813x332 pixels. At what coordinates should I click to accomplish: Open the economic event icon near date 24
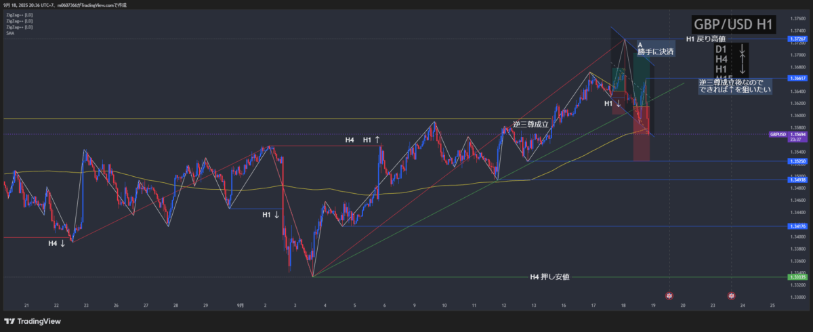[732, 296]
